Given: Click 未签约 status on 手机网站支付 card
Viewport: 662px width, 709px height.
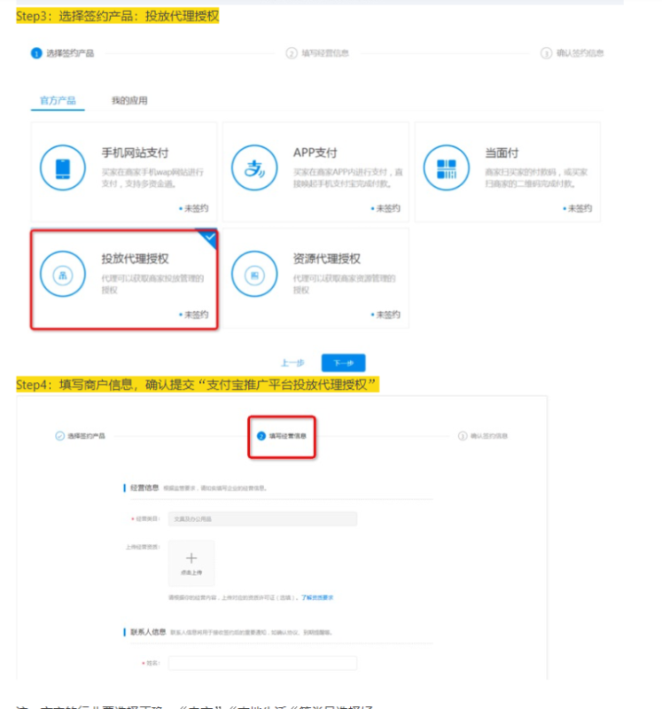Looking at the screenshot, I should coord(194,208).
